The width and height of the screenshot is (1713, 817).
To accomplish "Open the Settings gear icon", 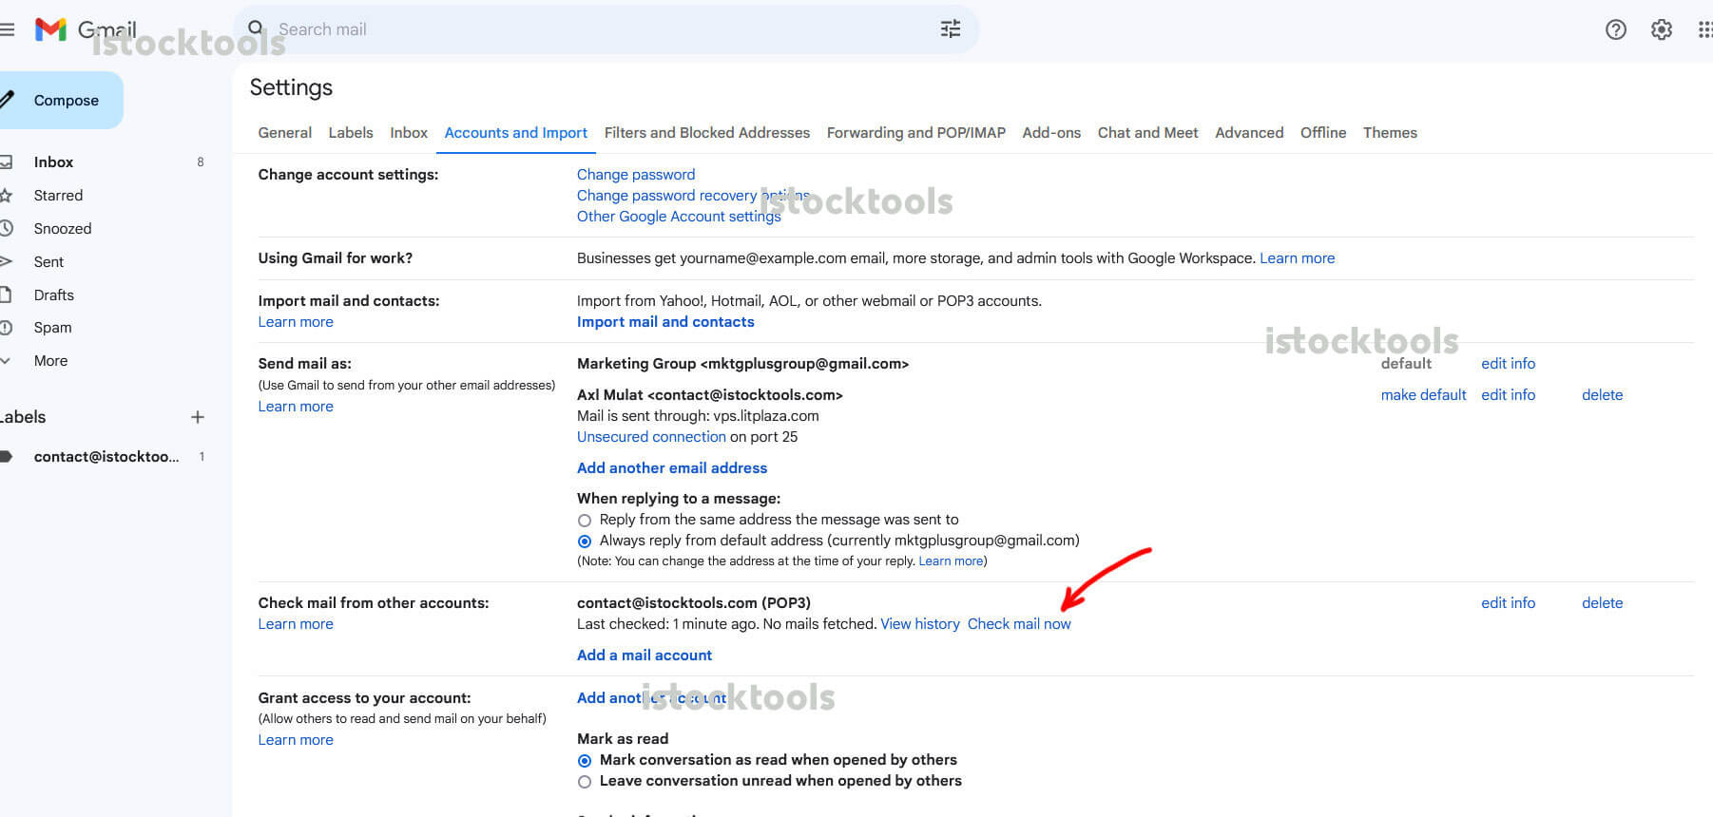I will [x=1661, y=29].
